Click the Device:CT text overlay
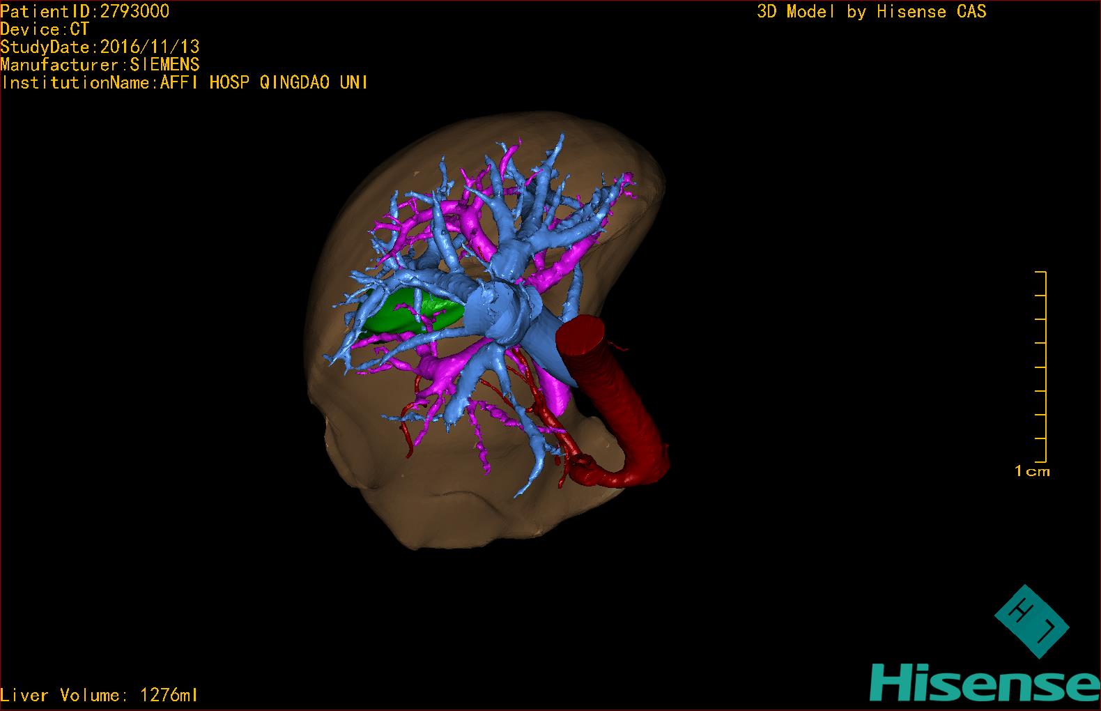 pyautogui.click(x=45, y=29)
